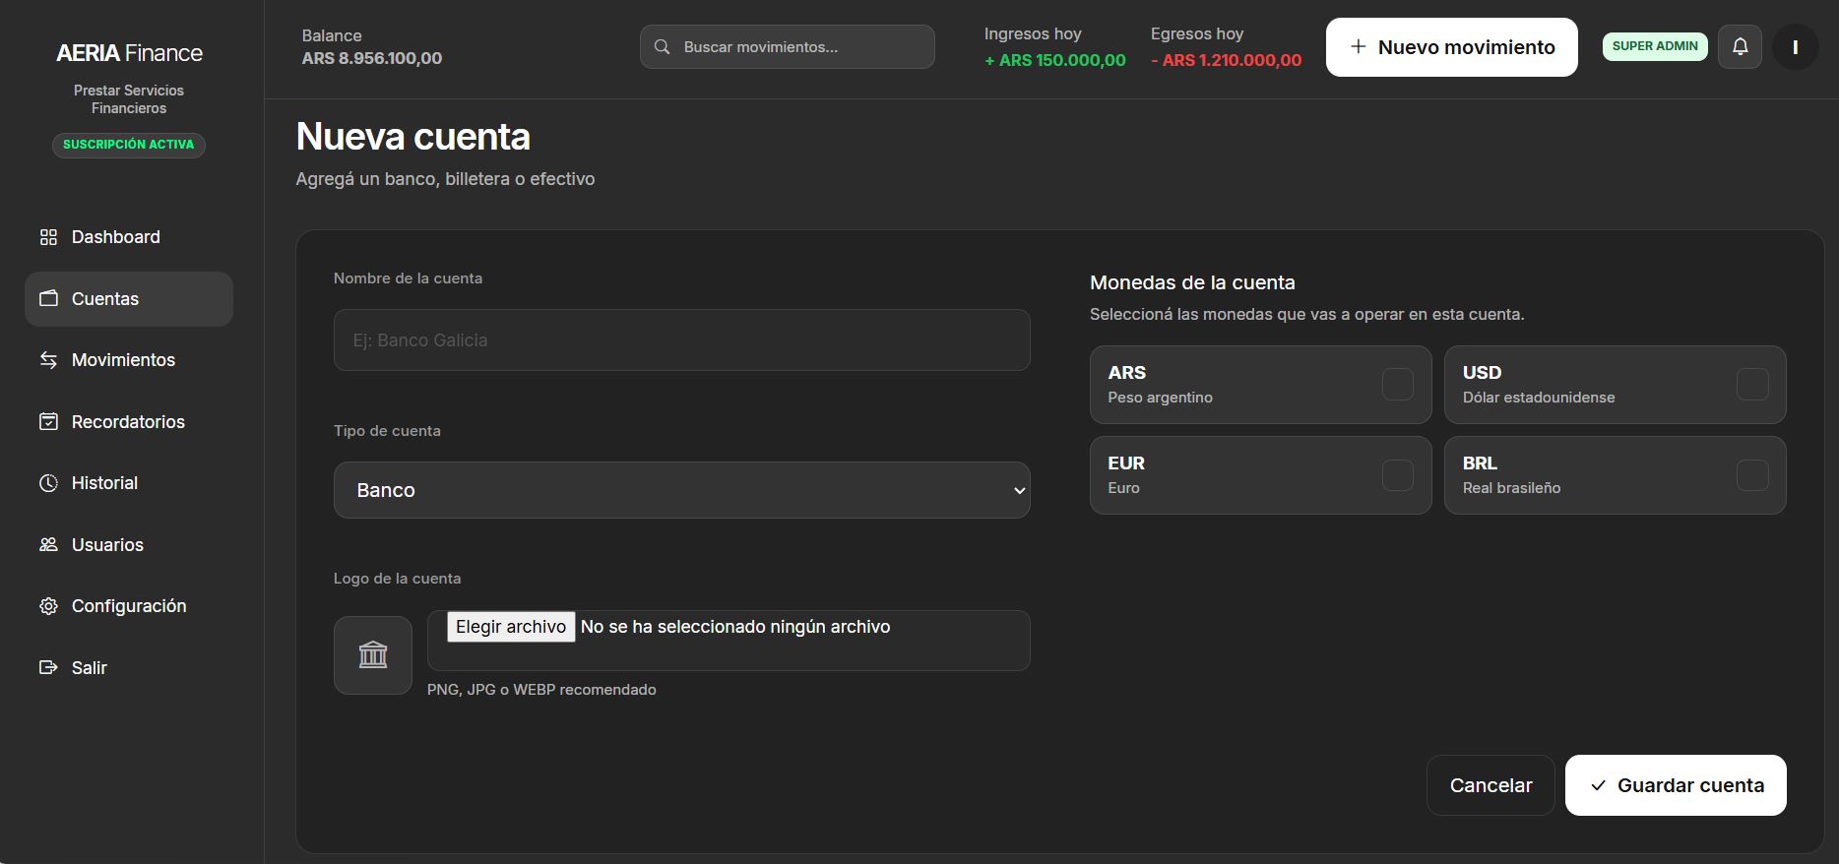Click the Salir logout icon

[48, 667]
